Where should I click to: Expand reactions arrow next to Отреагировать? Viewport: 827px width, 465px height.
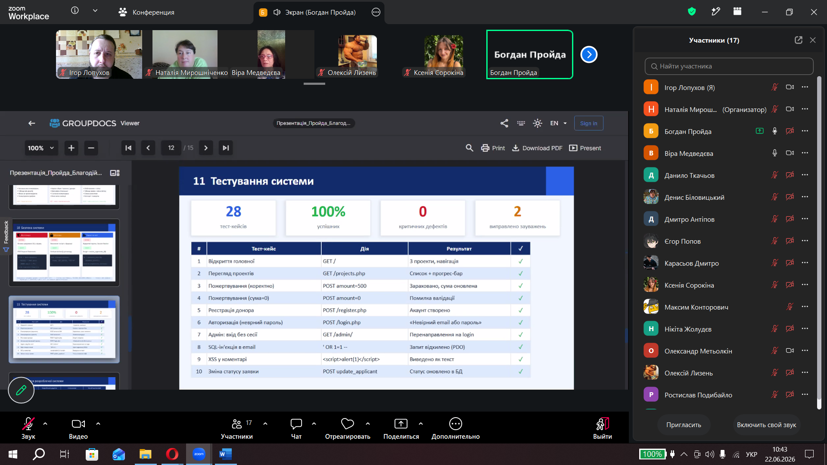(x=368, y=424)
